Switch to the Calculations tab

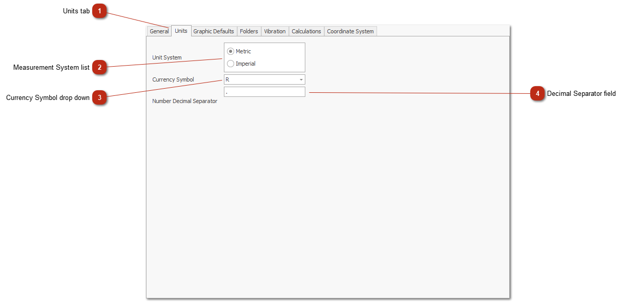pos(306,31)
